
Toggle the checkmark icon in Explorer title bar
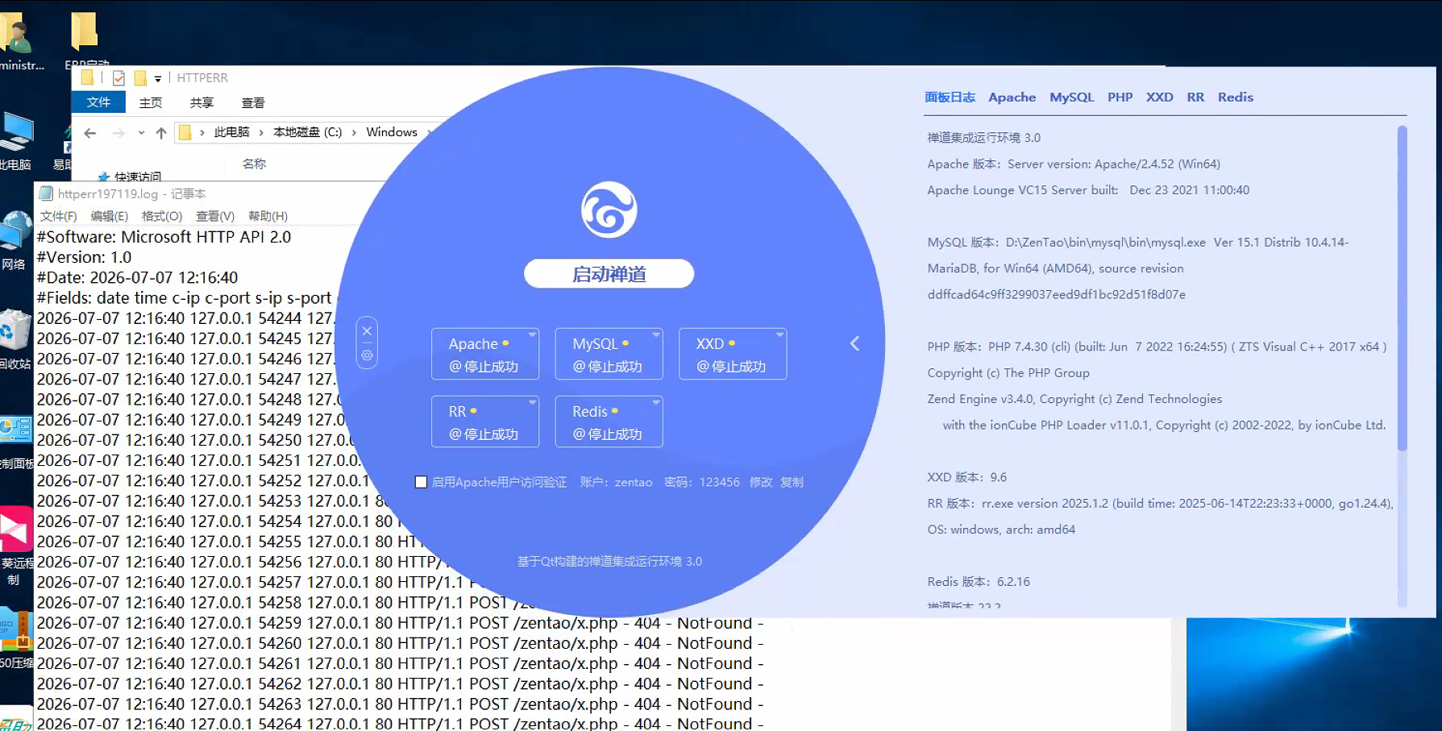118,78
